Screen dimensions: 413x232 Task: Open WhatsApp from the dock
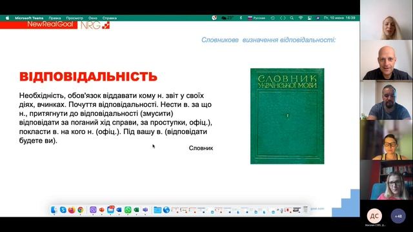coord(128,209)
